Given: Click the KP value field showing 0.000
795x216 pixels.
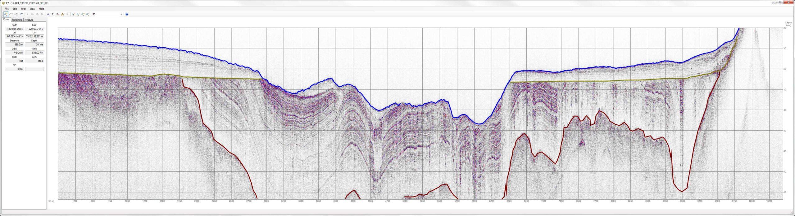Looking at the screenshot, I should coord(14,69).
